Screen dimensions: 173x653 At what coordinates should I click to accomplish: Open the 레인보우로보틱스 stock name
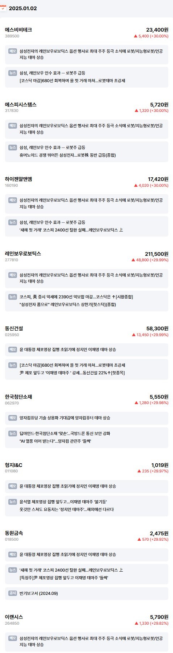coord(23,254)
